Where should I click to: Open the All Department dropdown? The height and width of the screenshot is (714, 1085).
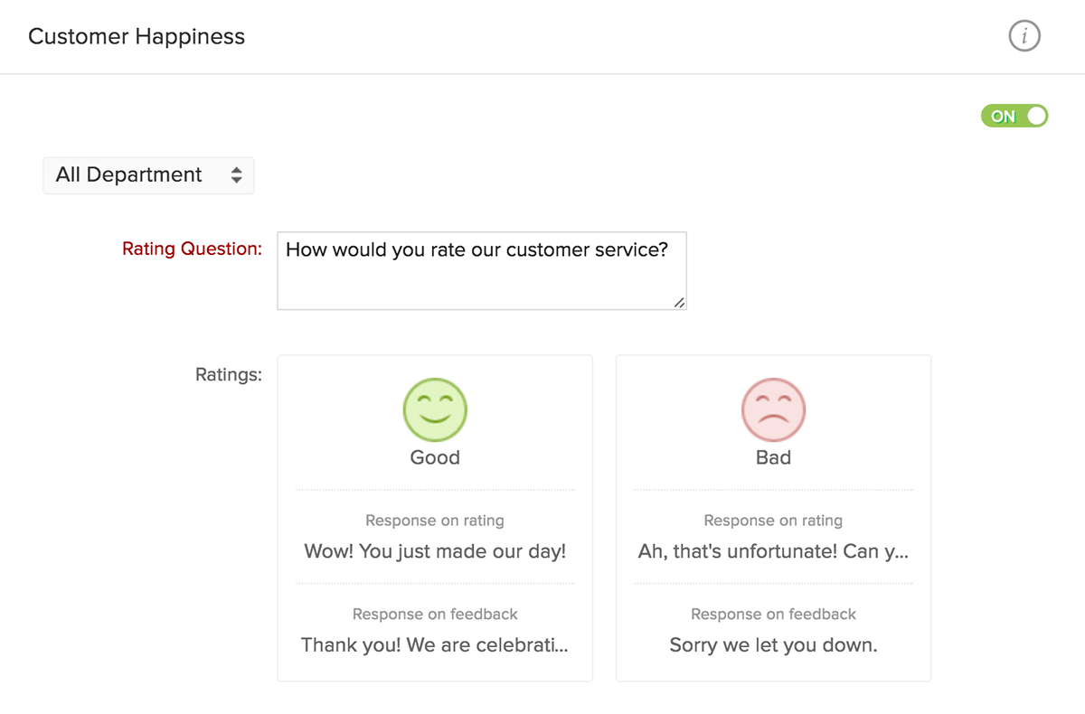[x=148, y=175]
